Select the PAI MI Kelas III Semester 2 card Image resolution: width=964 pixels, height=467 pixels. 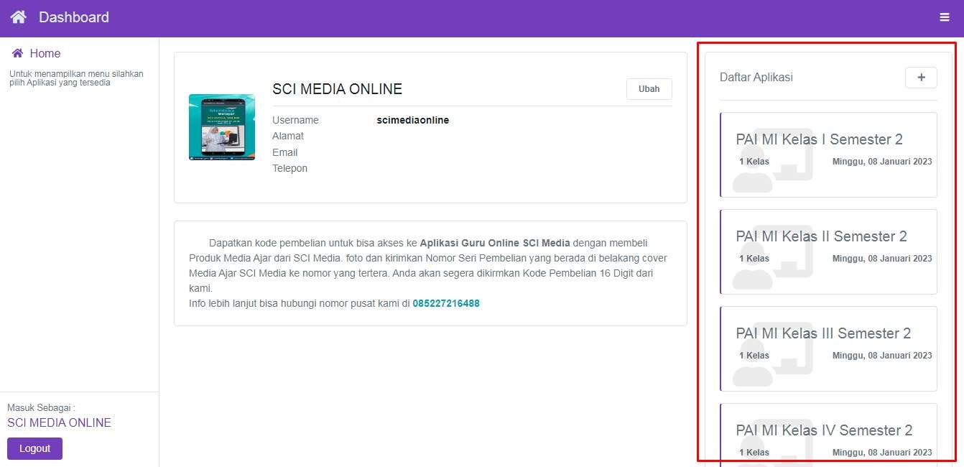[823, 333]
